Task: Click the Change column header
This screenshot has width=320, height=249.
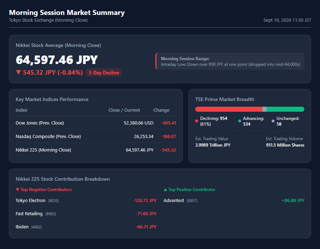Action: click(x=161, y=110)
